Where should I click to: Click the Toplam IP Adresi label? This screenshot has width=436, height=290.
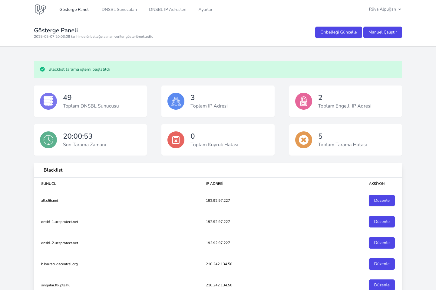pos(209,106)
